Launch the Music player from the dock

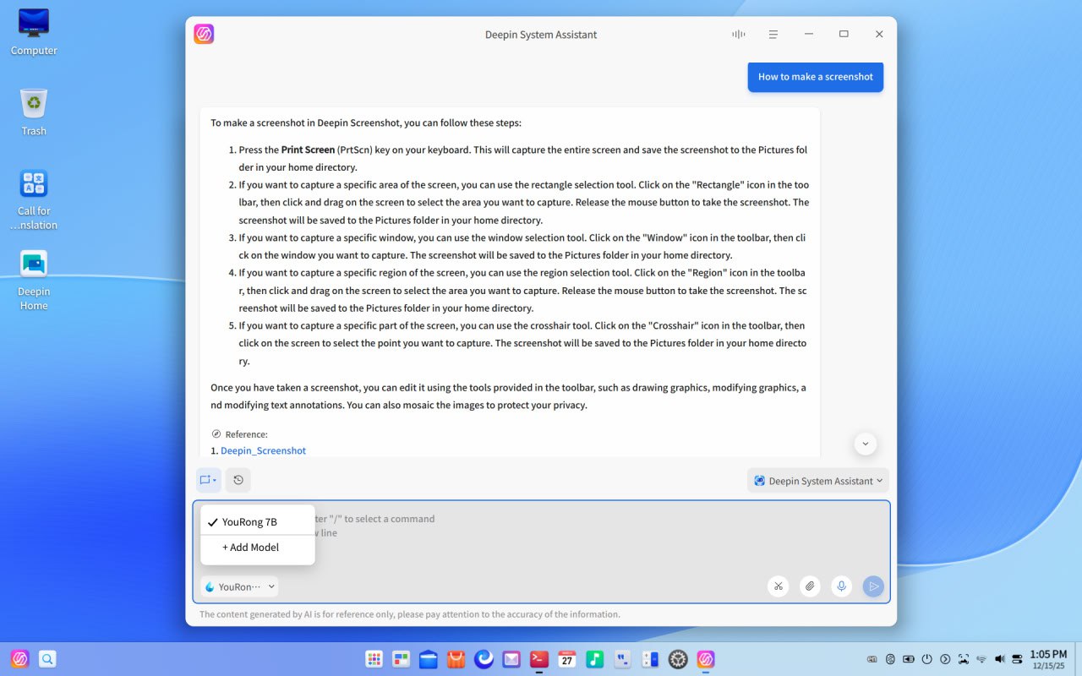595,659
